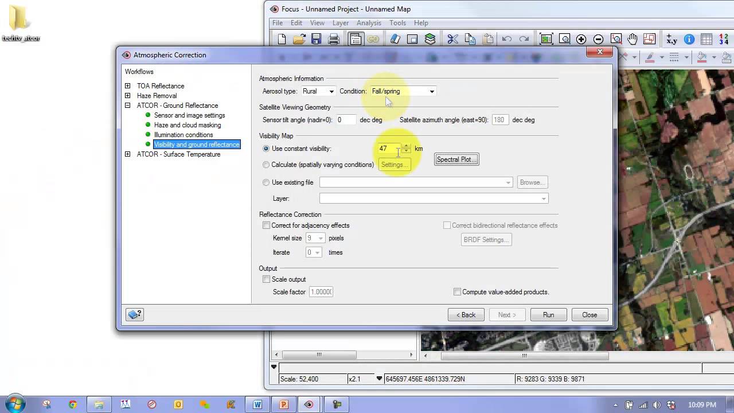Click the Save disk icon in Focus toolbar
734x413 pixels.
click(x=316, y=39)
